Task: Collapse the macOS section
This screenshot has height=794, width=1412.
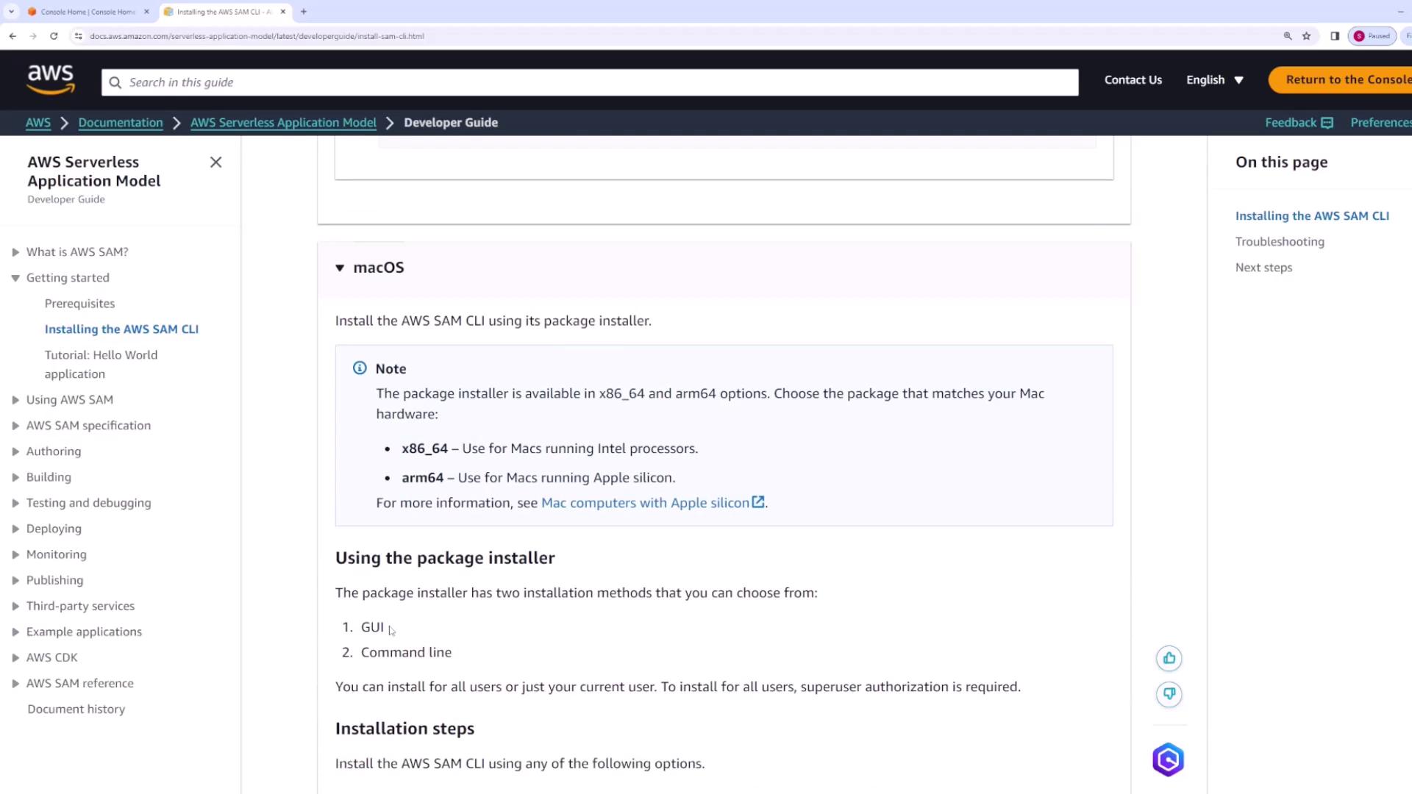Action: click(340, 268)
